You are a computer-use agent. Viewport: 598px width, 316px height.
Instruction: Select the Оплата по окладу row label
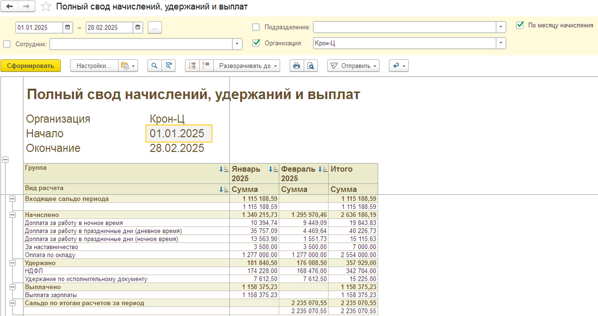click(49, 255)
